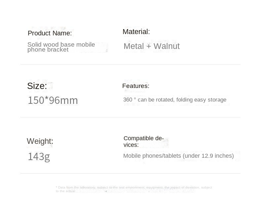Click the "(under 12.9 inches)" text
Screen dimensions: 261x210
208,156
